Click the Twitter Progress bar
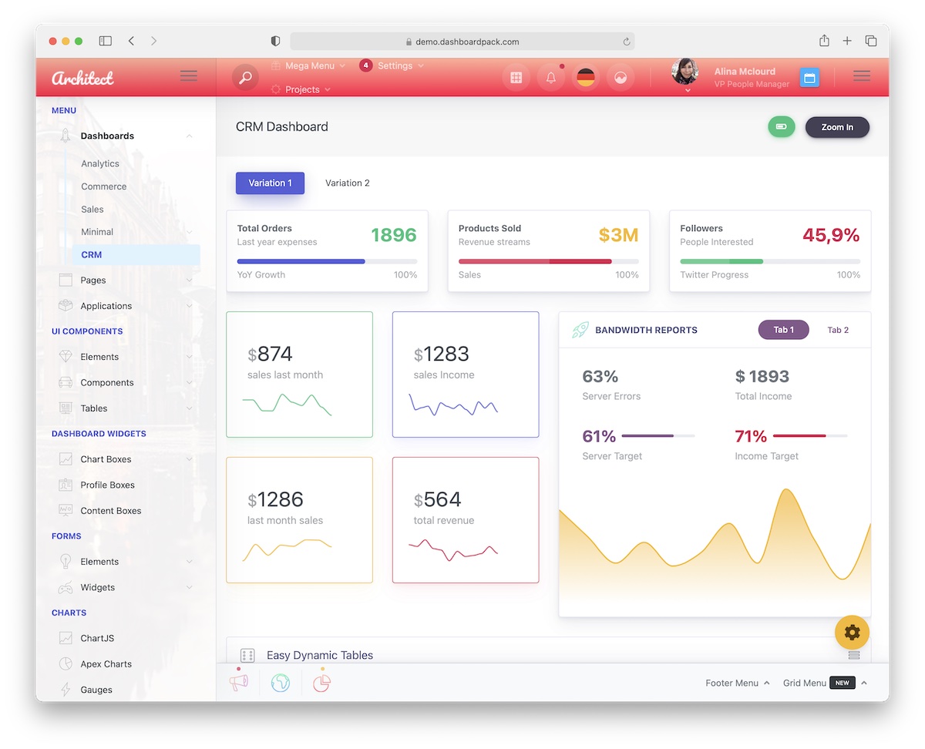The width and height of the screenshot is (925, 749). (x=770, y=261)
